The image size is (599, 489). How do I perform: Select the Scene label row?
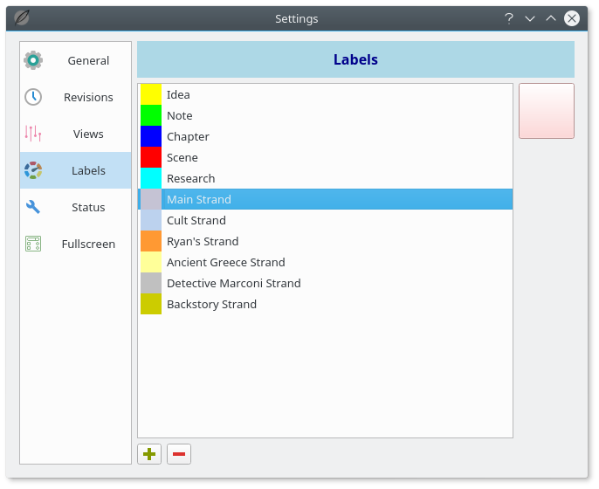click(x=182, y=157)
